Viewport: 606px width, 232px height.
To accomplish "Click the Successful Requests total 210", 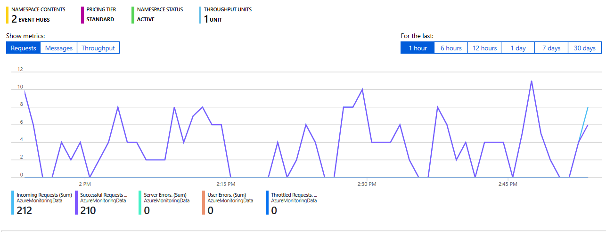I will point(88,210).
